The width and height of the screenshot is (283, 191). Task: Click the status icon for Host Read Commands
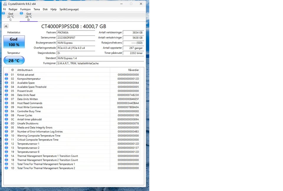(6, 103)
